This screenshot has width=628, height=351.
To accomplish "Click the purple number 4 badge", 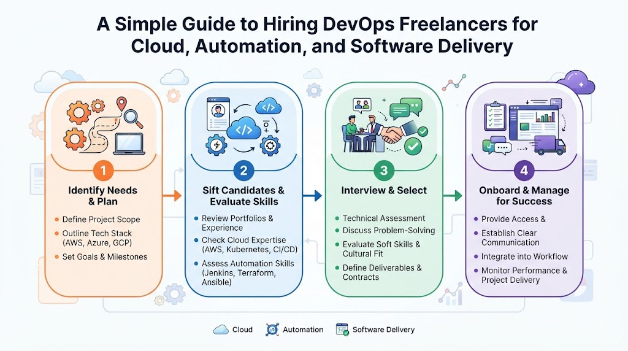I will click(x=524, y=171).
